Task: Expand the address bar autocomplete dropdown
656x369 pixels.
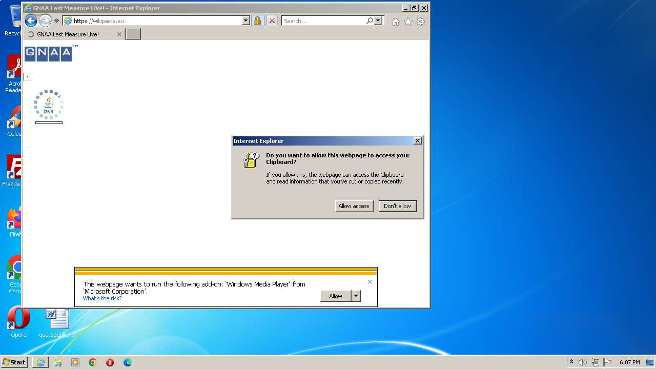Action: pos(246,21)
